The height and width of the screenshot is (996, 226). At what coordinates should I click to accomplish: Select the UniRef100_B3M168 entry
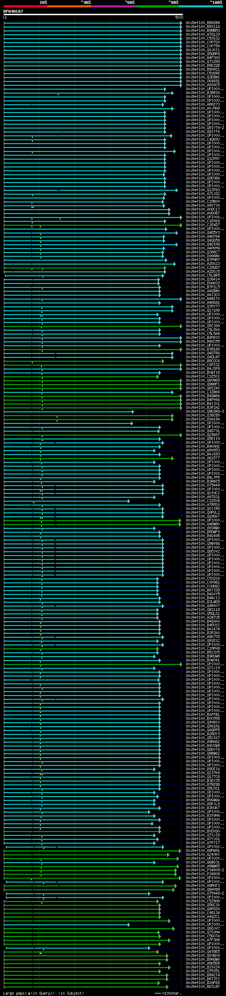tap(203, 349)
